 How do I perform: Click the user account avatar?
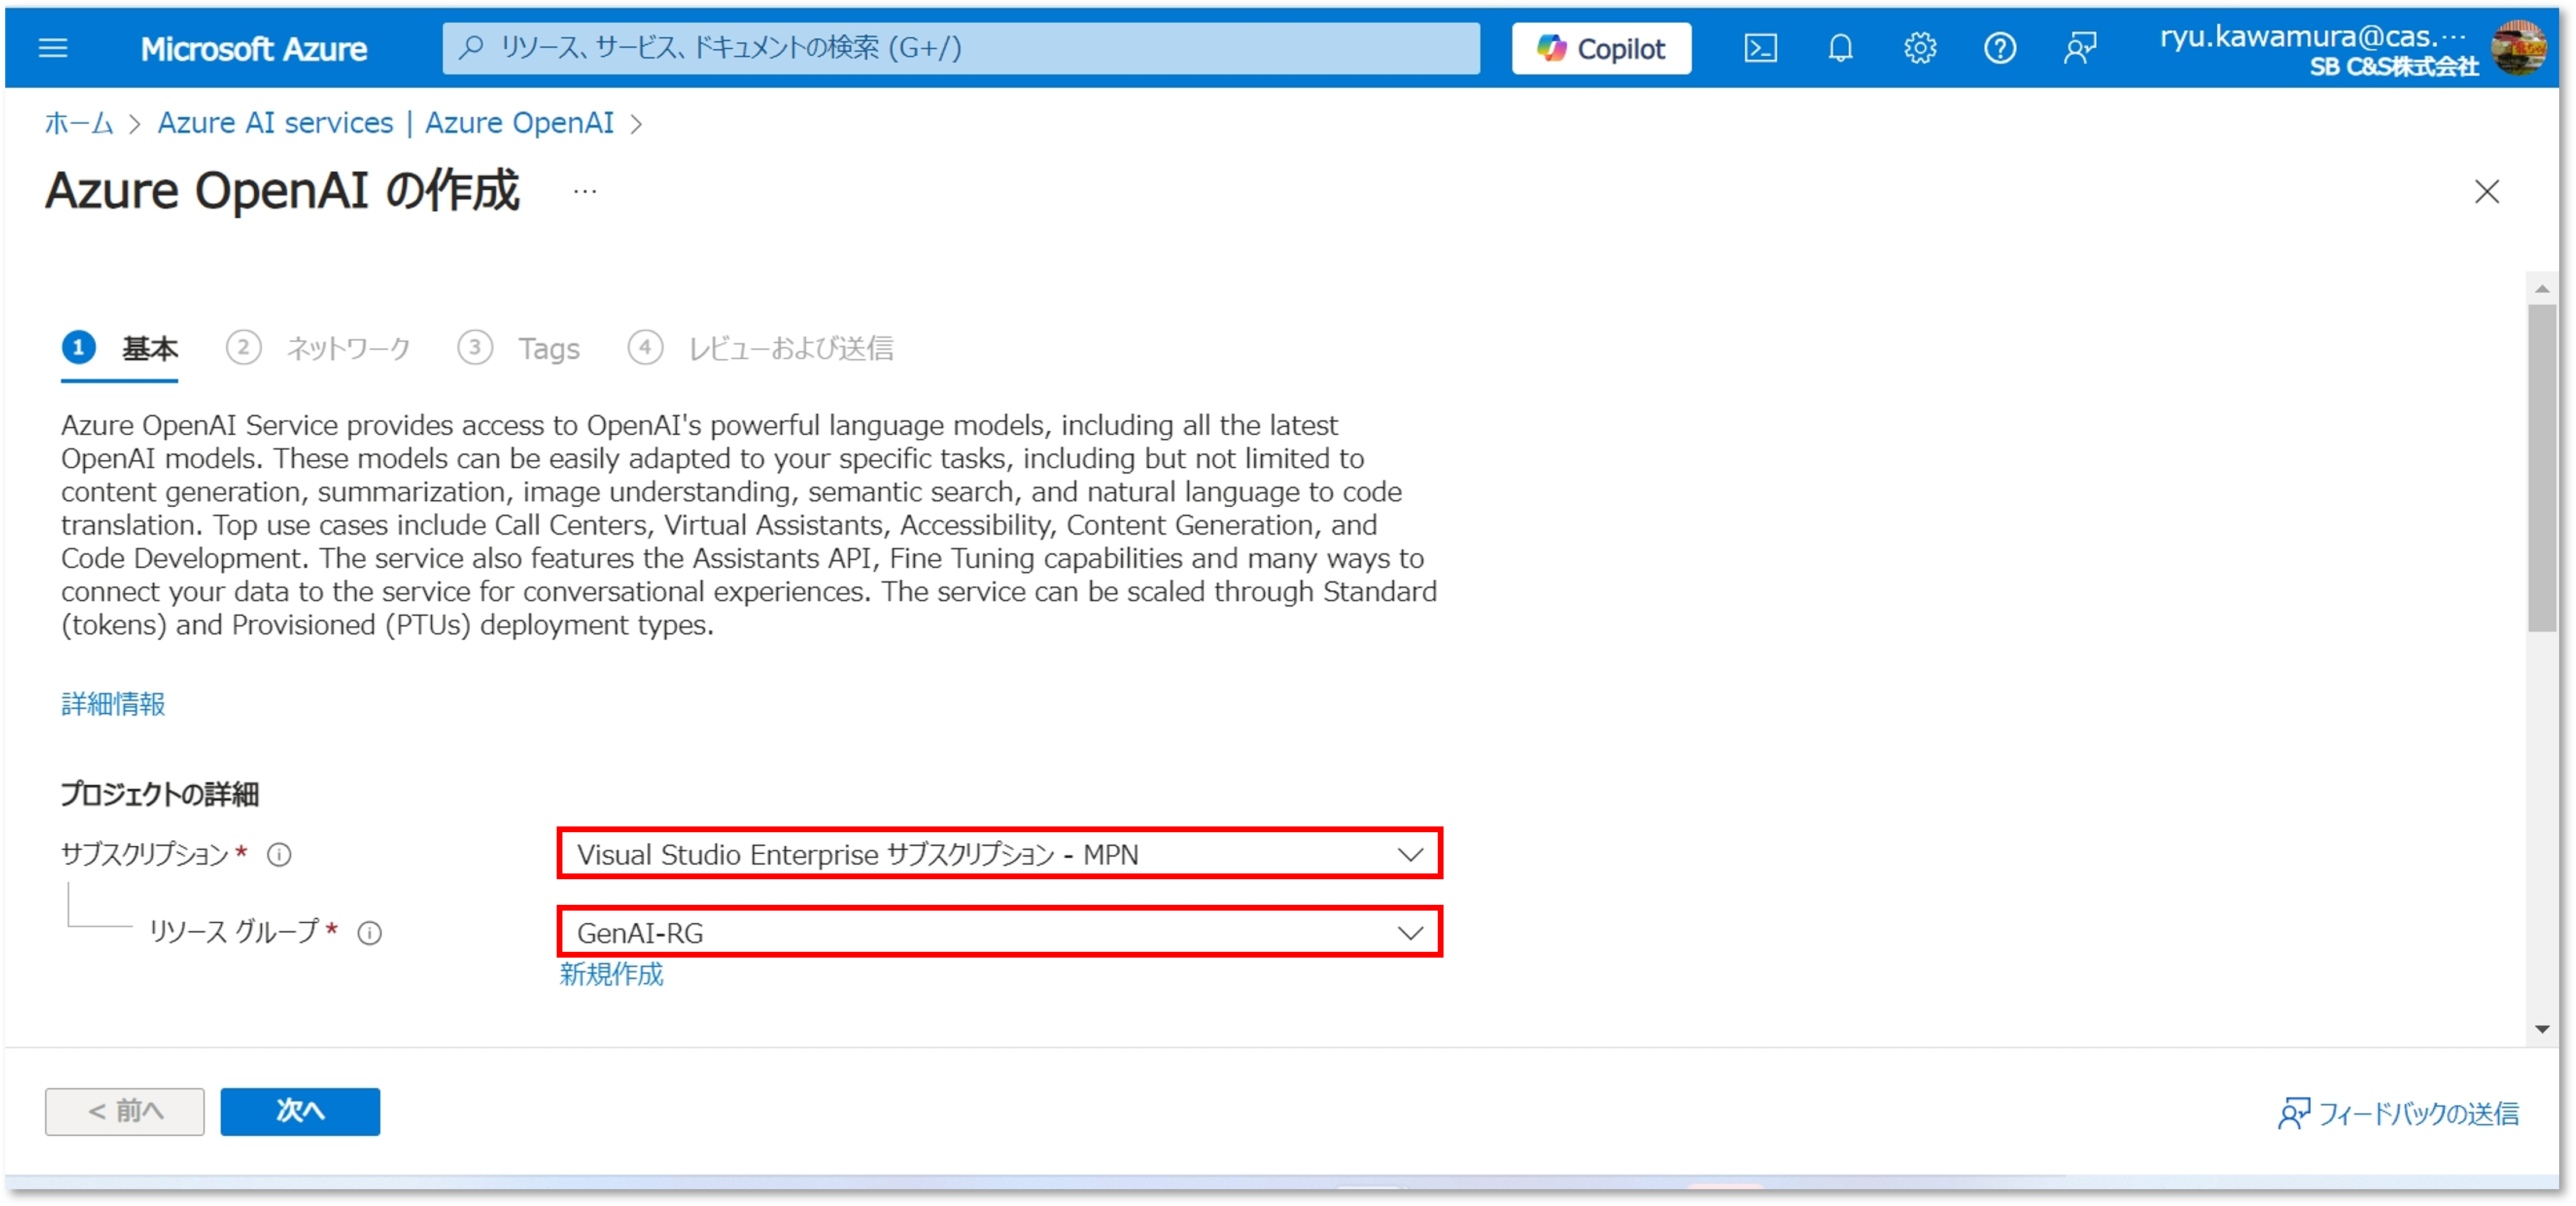pos(2518,48)
